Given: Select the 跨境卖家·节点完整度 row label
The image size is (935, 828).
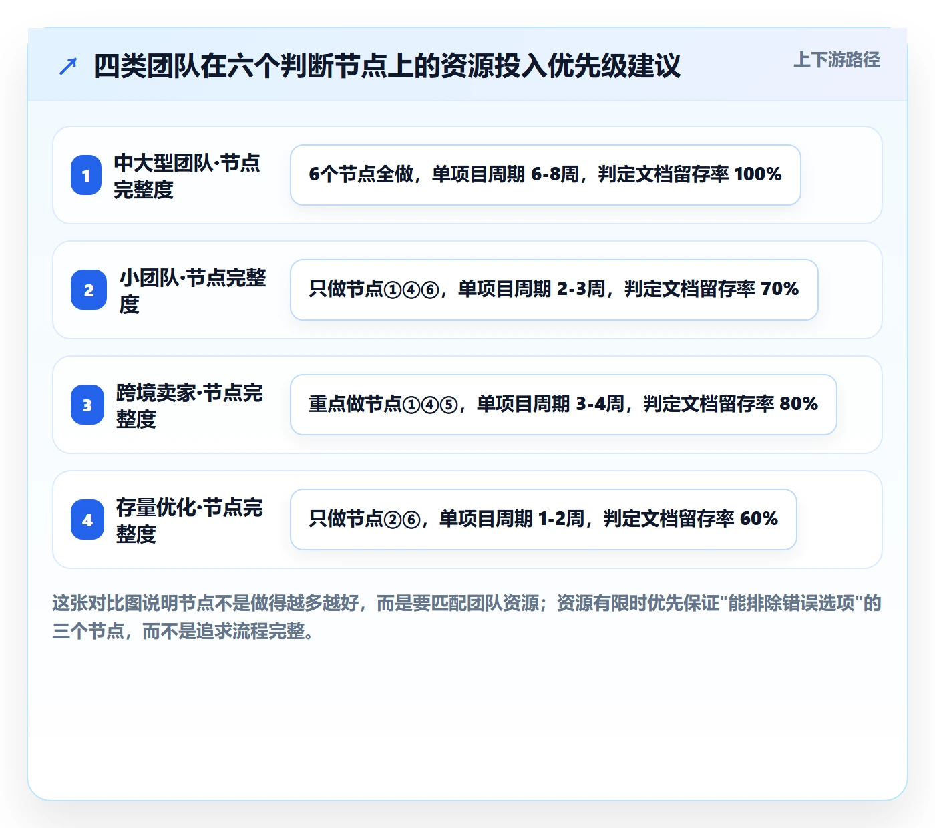Looking at the screenshot, I should (190, 405).
